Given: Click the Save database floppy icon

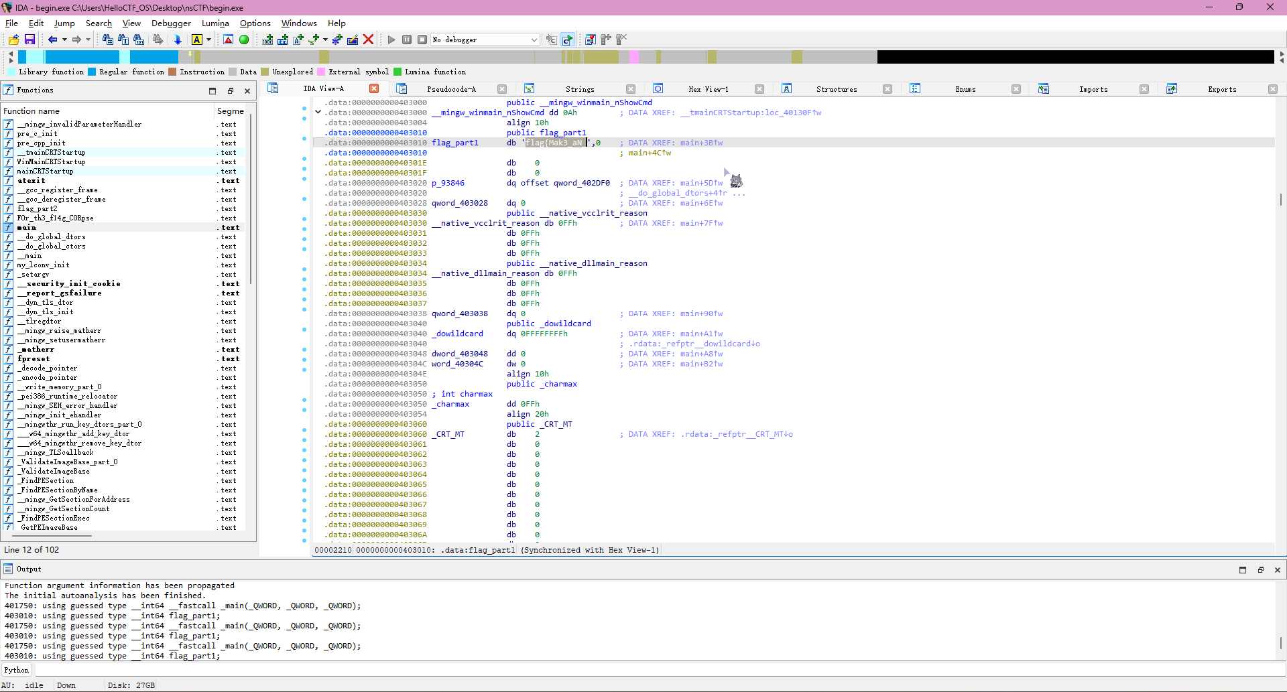Looking at the screenshot, I should (29, 40).
